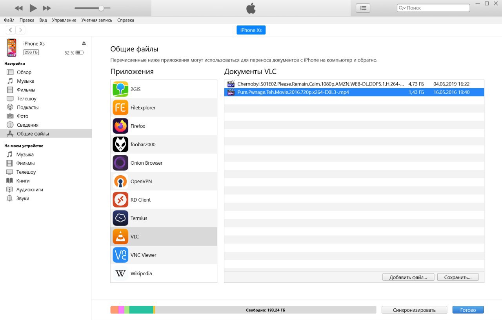Click the Добавить файл button
This screenshot has height=320, width=502.
[x=408, y=277]
